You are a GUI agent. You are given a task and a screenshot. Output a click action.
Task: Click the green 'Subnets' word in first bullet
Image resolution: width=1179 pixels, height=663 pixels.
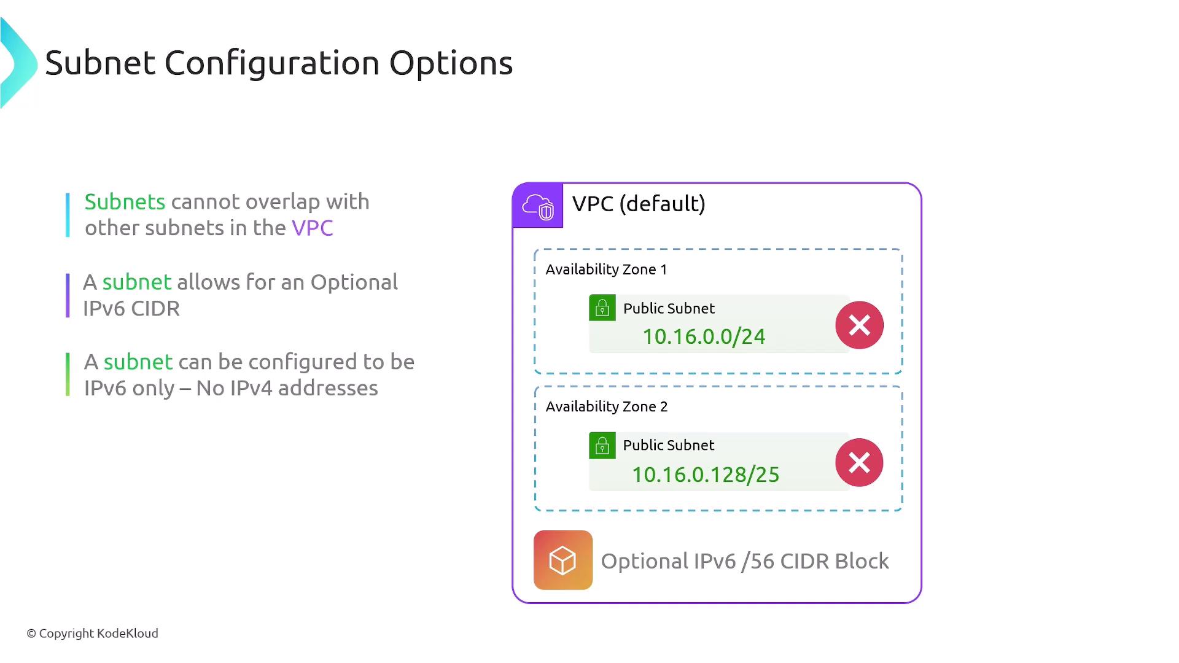(125, 201)
